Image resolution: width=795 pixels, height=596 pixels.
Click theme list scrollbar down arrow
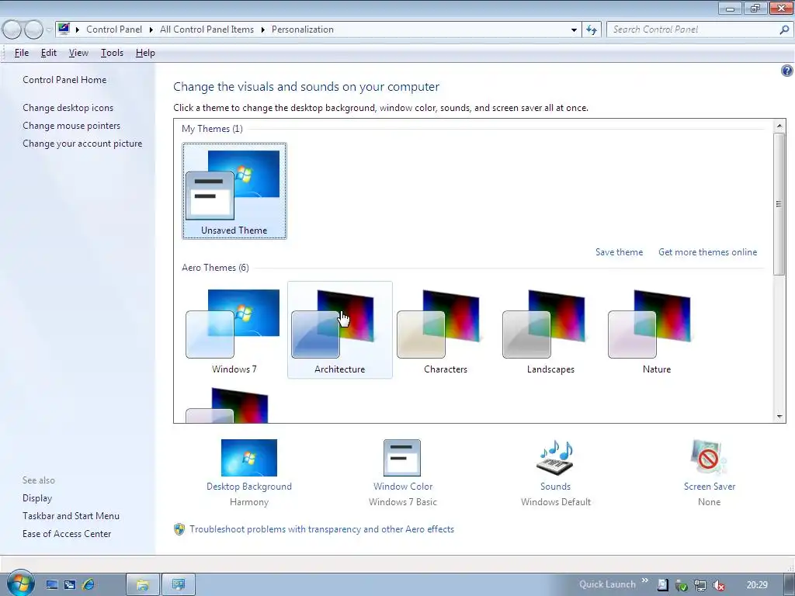(779, 417)
